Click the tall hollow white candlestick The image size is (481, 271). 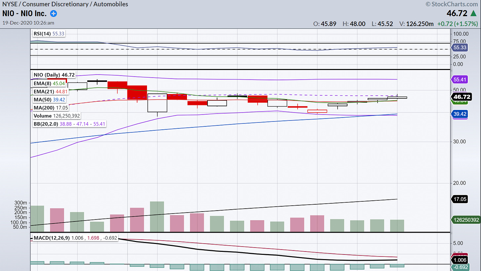tap(157, 103)
